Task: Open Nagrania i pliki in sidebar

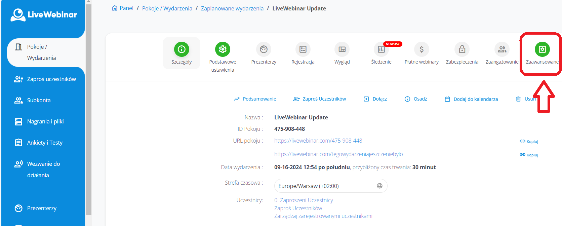Action: (45, 121)
